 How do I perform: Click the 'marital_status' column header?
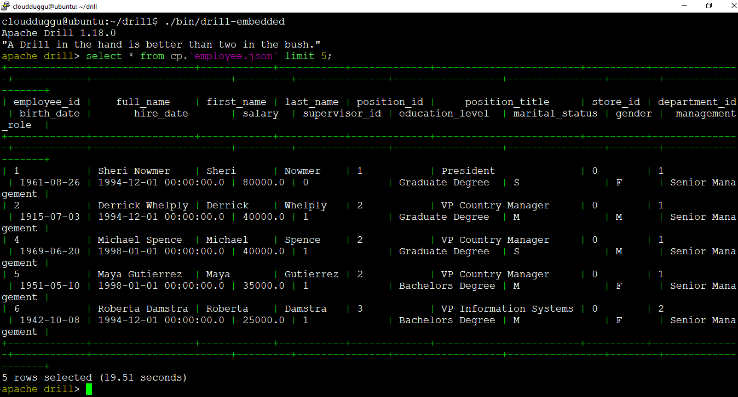pyautogui.click(x=555, y=114)
